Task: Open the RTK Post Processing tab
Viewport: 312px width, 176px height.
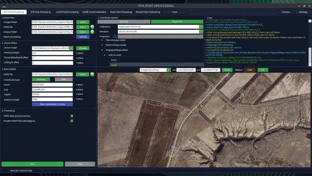Action: tap(40, 12)
